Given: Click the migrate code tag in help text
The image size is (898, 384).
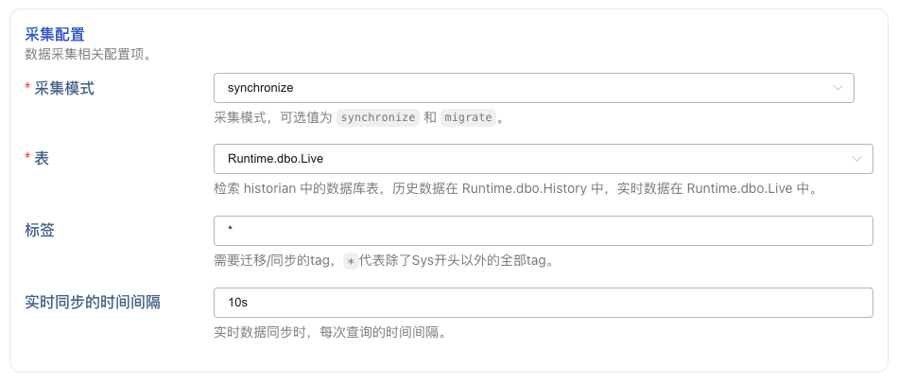Looking at the screenshot, I should (468, 118).
